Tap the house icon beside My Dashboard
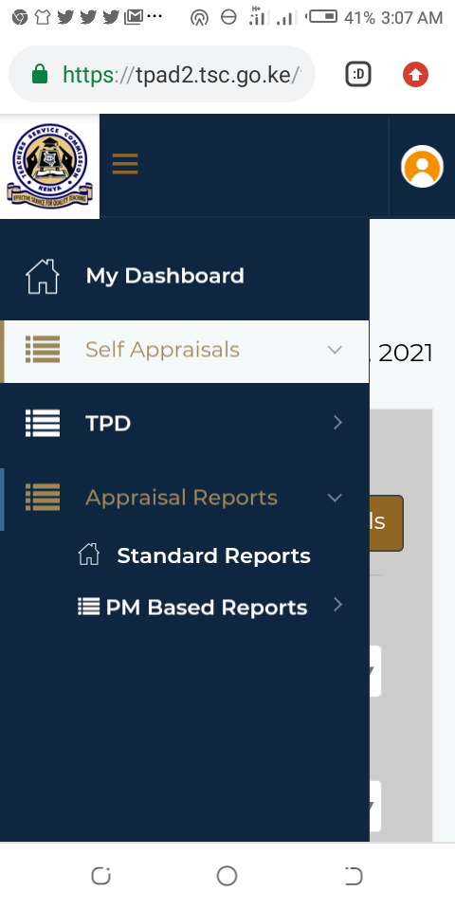 [x=43, y=276]
